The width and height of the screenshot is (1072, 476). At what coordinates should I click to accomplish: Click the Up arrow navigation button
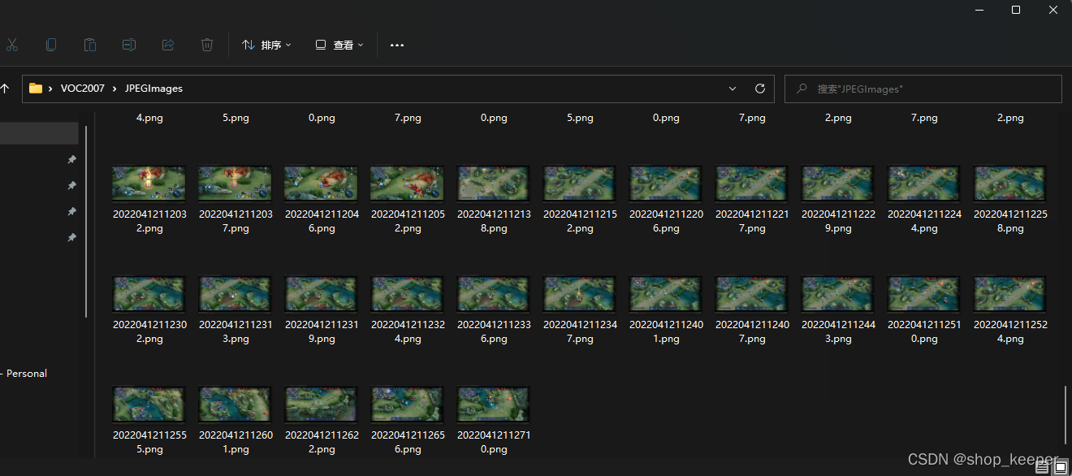point(5,89)
